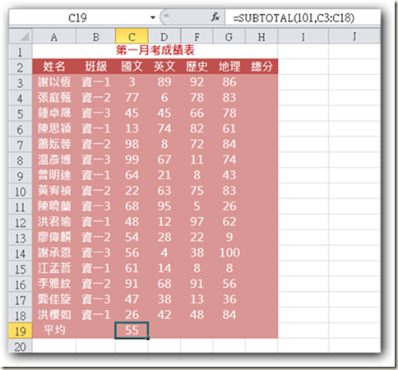Click 英文 score 89 in row 3

click(164, 82)
